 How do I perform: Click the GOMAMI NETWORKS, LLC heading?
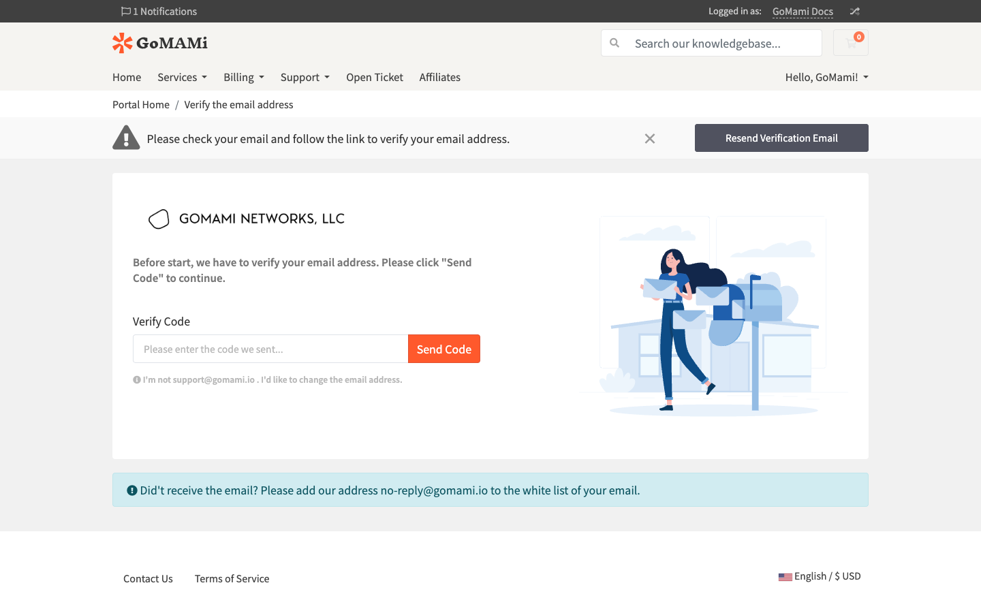point(262,219)
